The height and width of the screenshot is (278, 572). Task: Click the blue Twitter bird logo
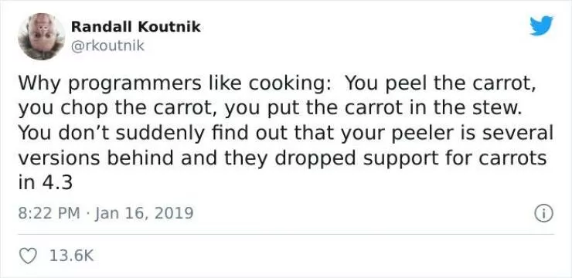pyautogui.click(x=541, y=25)
